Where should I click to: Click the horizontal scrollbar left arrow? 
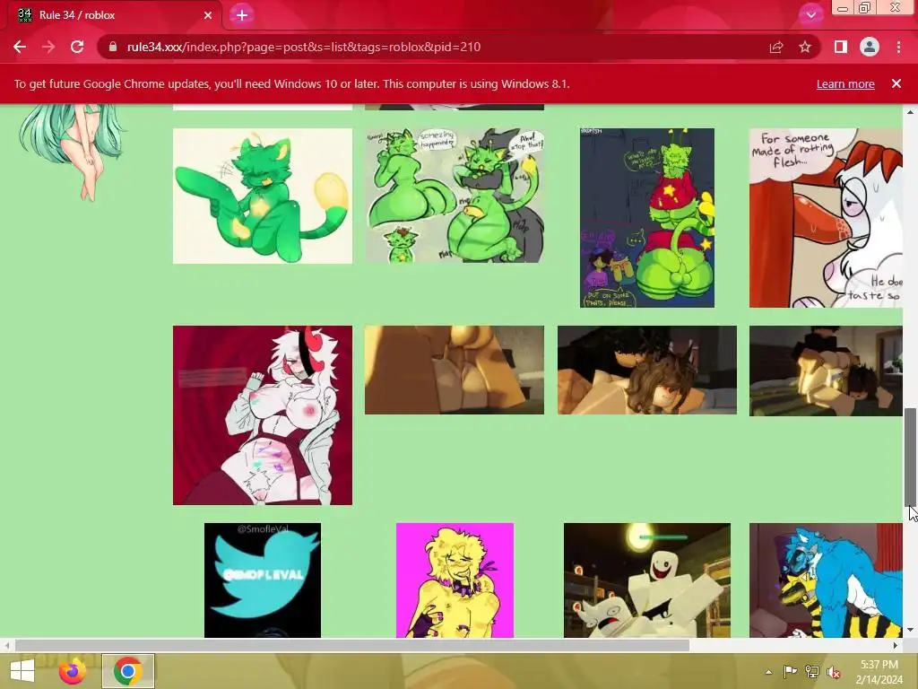(7, 646)
